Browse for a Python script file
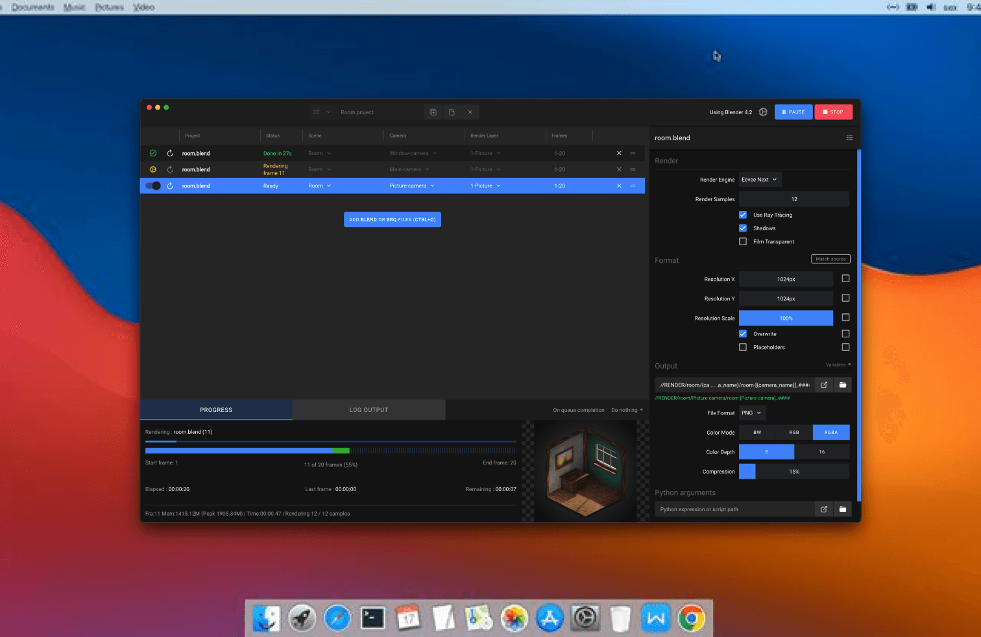Image resolution: width=981 pixels, height=637 pixels. click(x=843, y=509)
